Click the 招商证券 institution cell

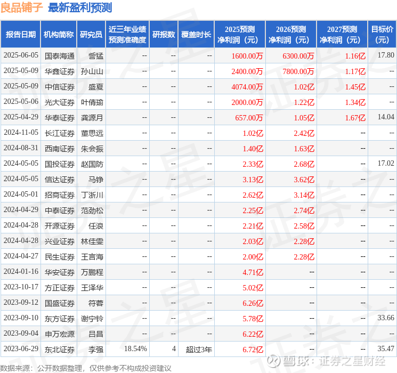pos(60,195)
